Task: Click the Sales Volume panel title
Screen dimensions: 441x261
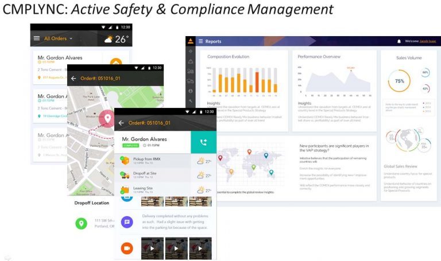Action: click(409, 58)
